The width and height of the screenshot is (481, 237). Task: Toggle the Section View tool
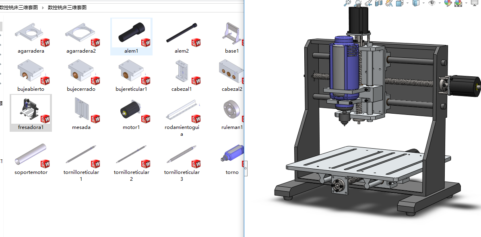click(379, 3)
